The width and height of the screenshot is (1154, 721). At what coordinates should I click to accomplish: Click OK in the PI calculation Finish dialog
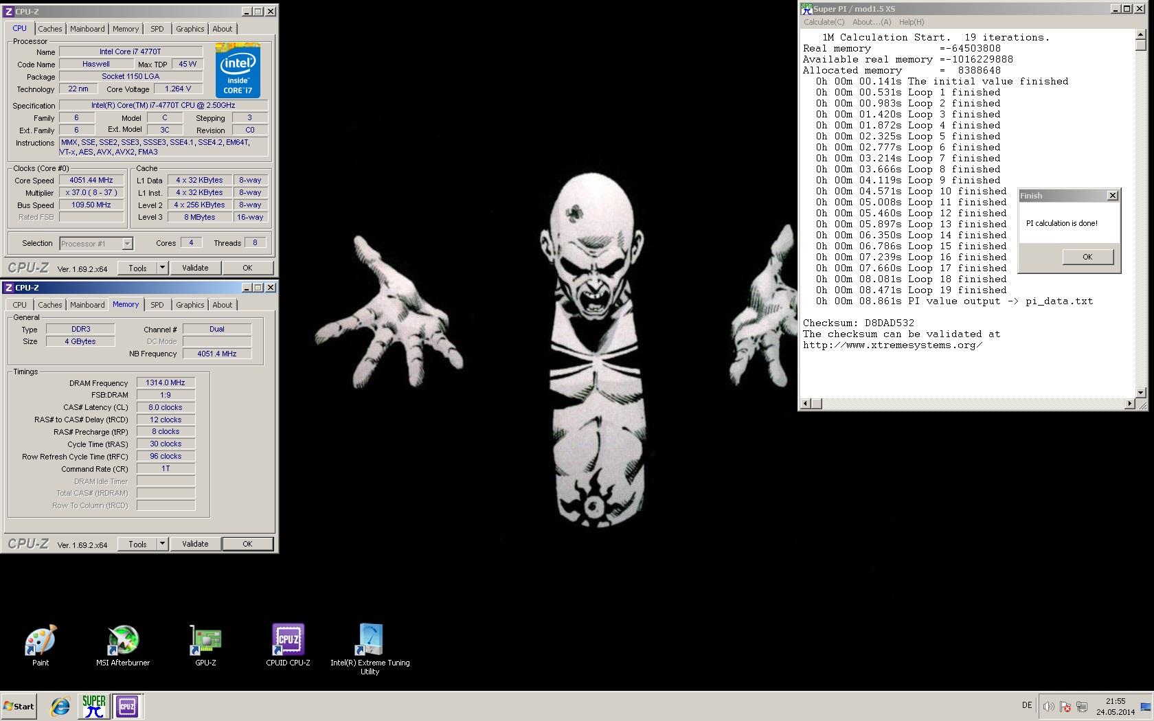tap(1087, 257)
